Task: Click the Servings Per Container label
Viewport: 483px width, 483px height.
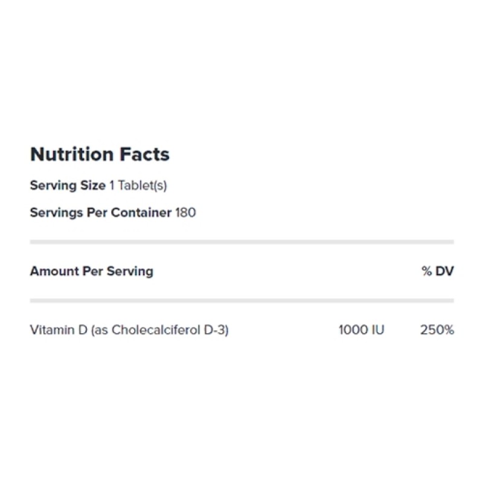Action: 101,213
